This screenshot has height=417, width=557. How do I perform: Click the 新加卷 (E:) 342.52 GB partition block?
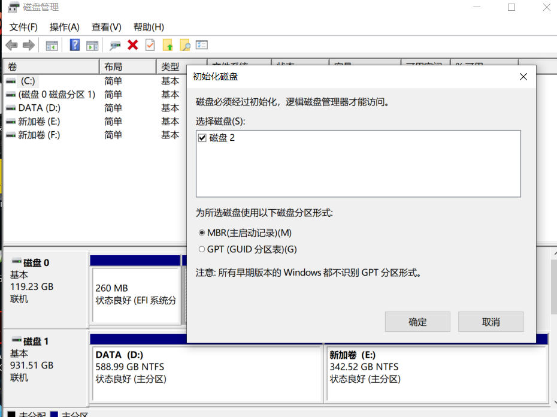click(x=437, y=373)
